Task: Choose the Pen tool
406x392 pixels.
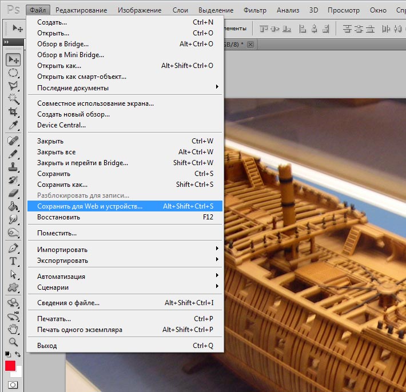Action: tap(13, 249)
